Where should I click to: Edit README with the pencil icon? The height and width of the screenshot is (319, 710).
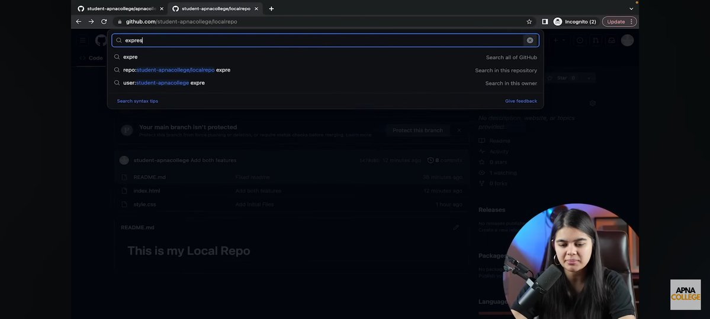pyautogui.click(x=455, y=227)
